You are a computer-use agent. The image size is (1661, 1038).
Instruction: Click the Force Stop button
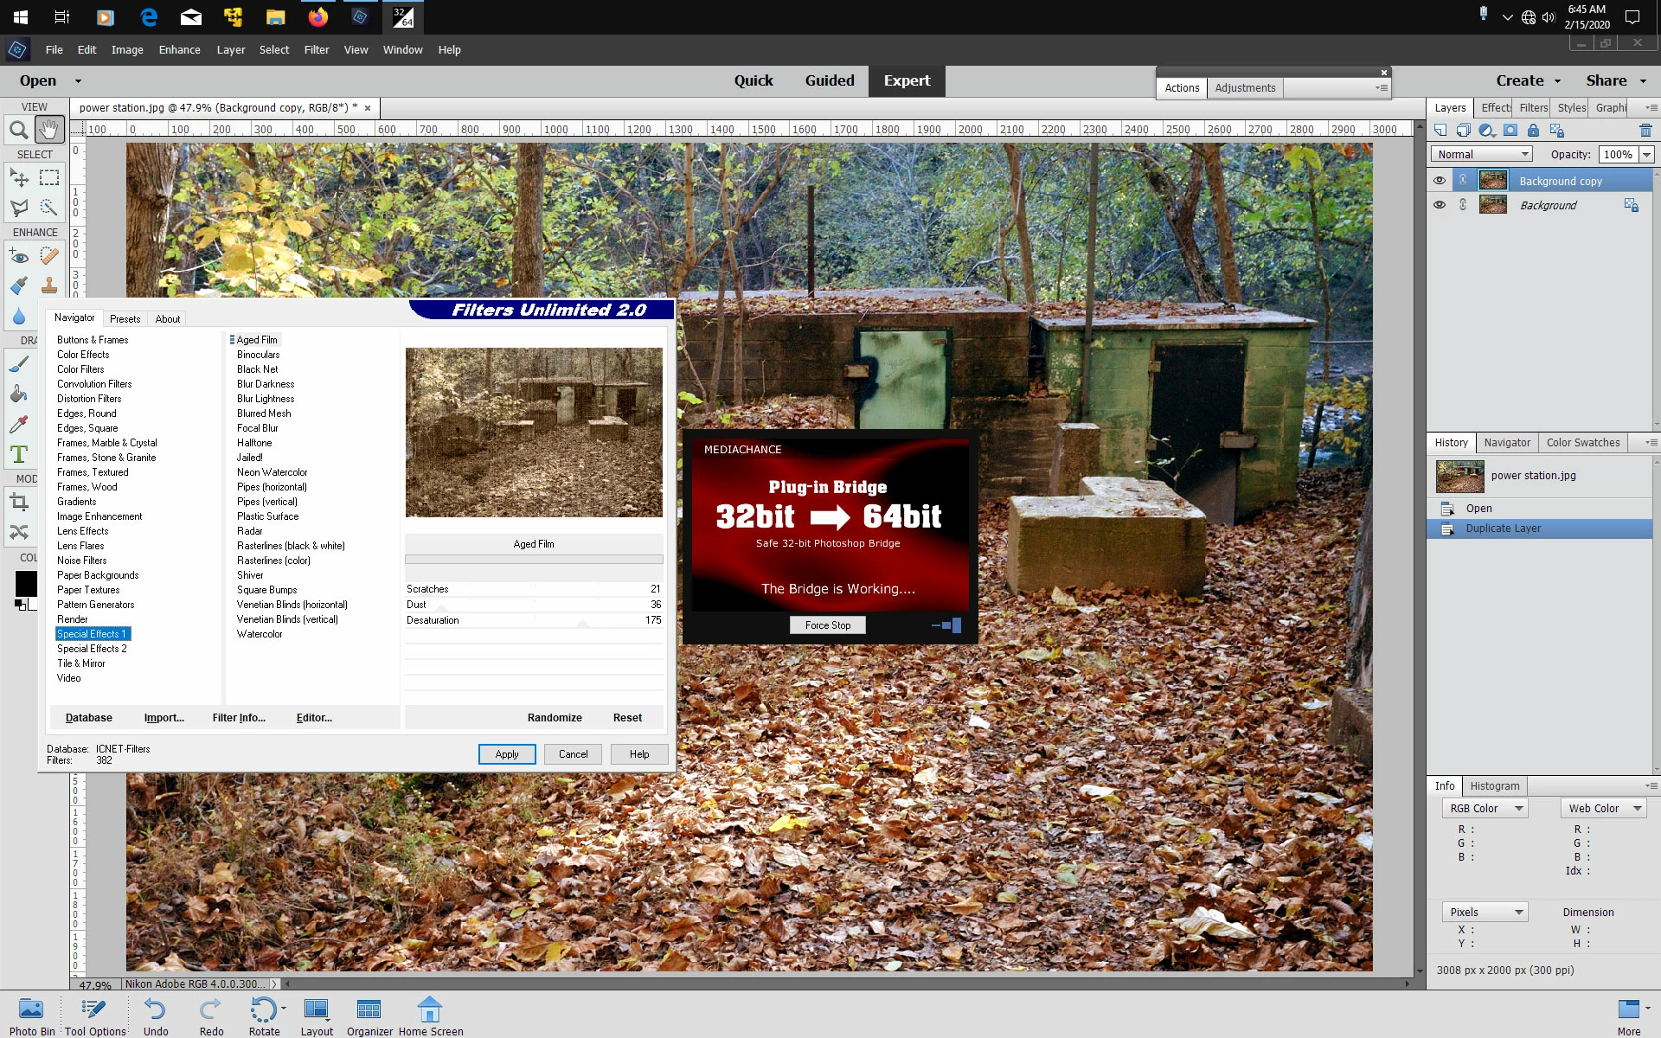[827, 625]
